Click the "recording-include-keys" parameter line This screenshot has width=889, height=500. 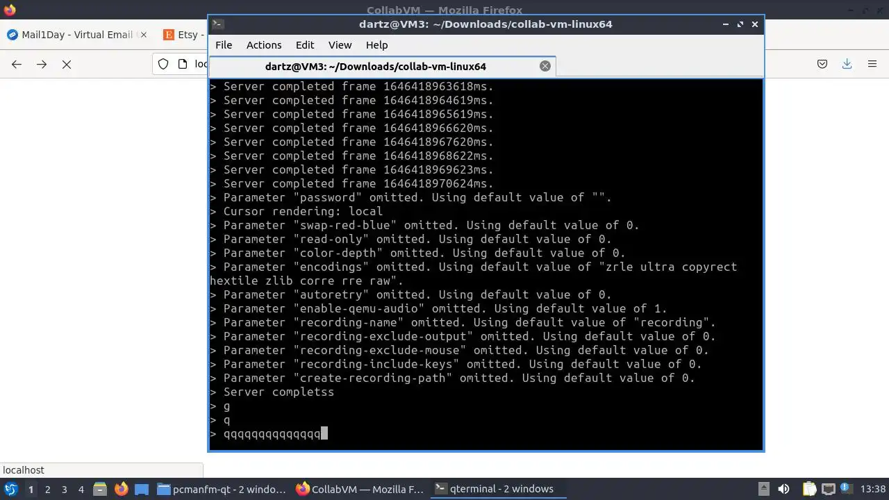[x=456, y=365]
